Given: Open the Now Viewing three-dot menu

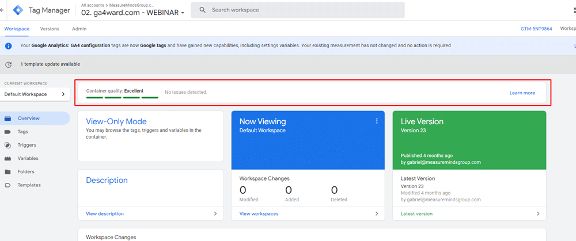Looking at the screenshot, I should click(x=377, y=121).
